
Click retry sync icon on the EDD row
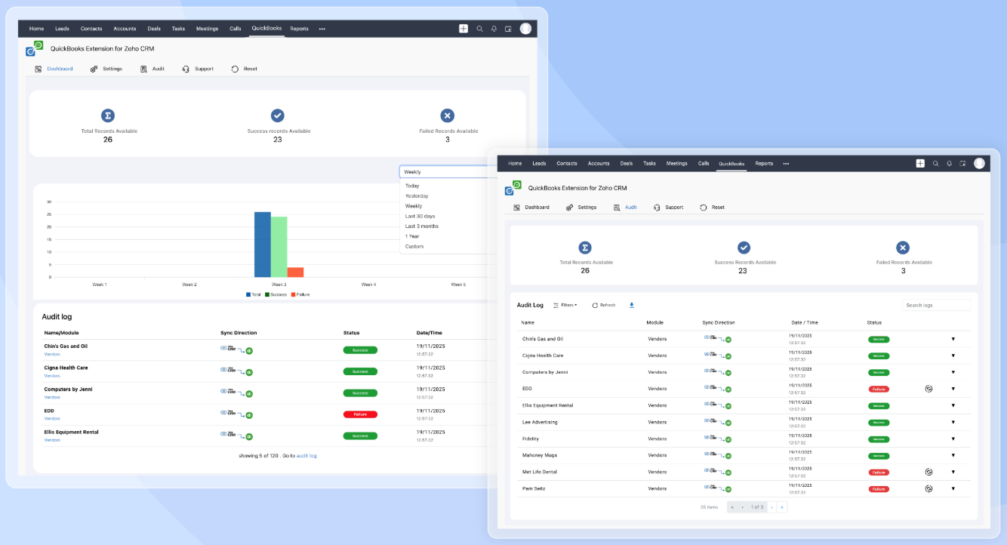click(928, 389)
